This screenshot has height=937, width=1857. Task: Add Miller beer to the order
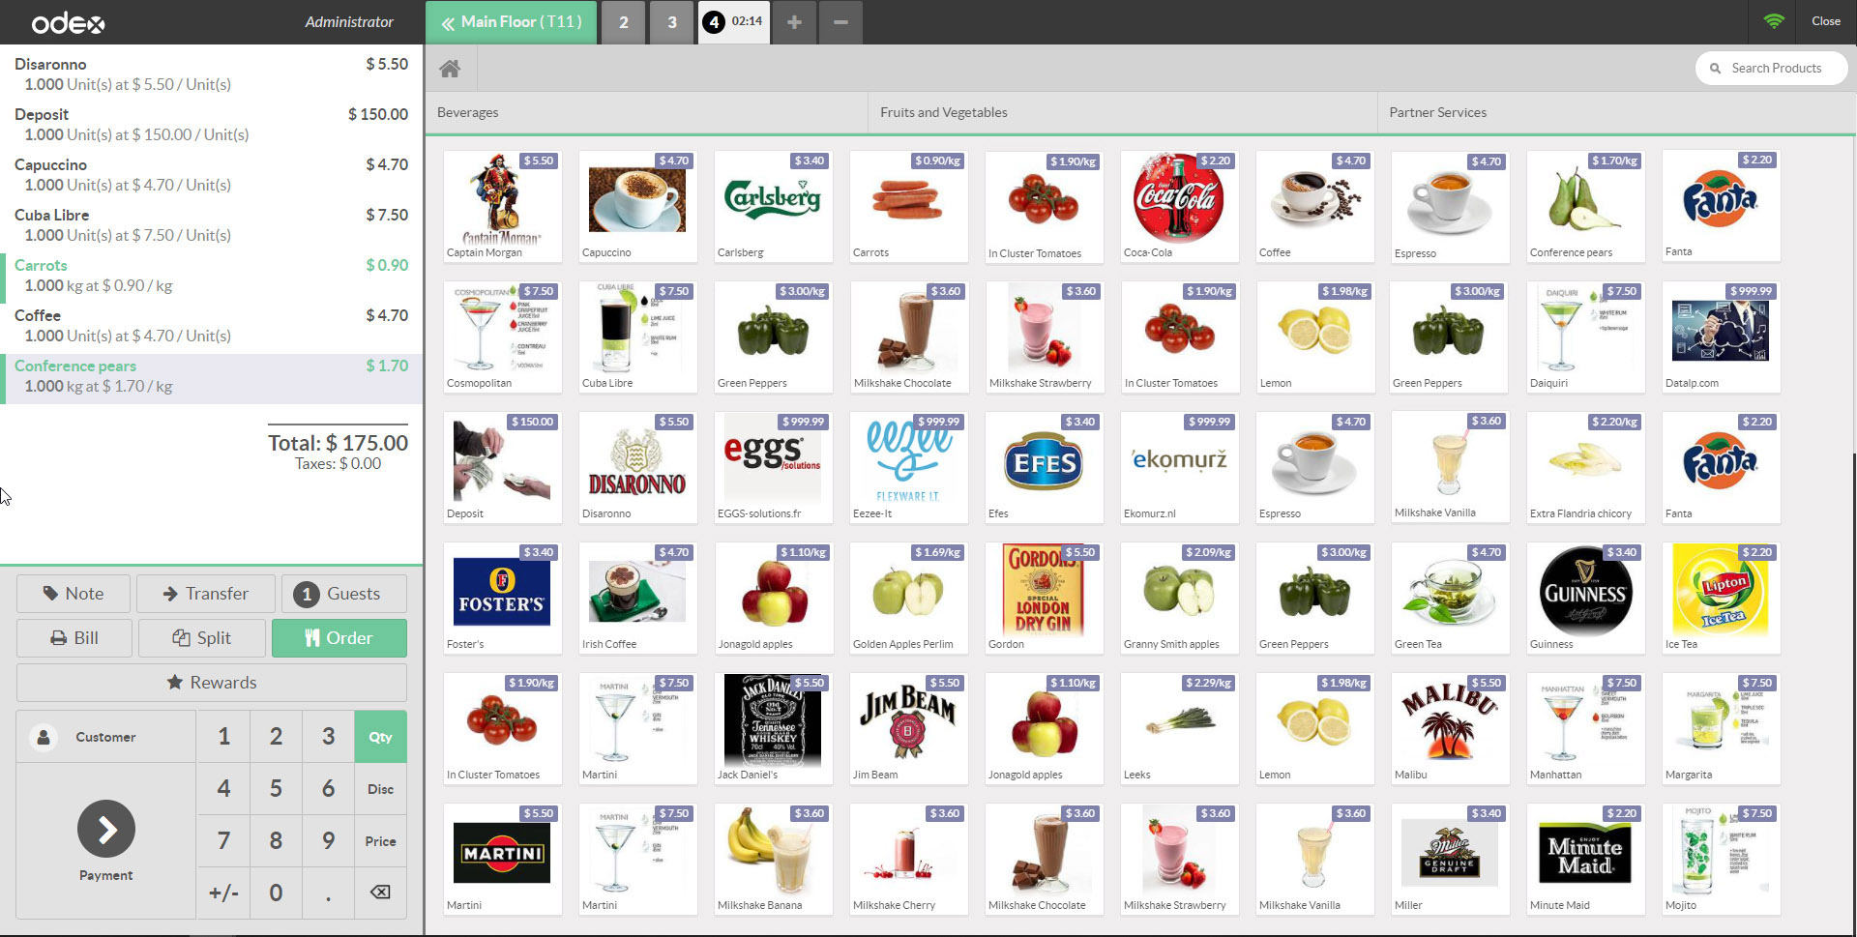(x=1450, y=859)
